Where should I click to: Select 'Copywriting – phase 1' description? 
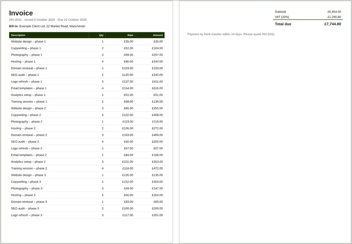click(x=26, y=48)
